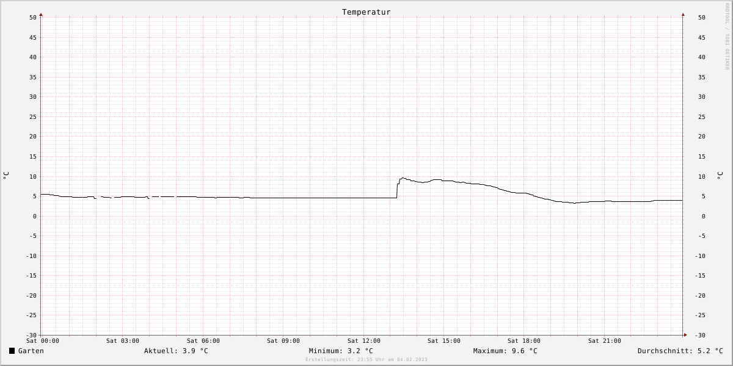Select the "Sat 09:00" time axis label
The image size is (733, 366).
tap(283, 341)
